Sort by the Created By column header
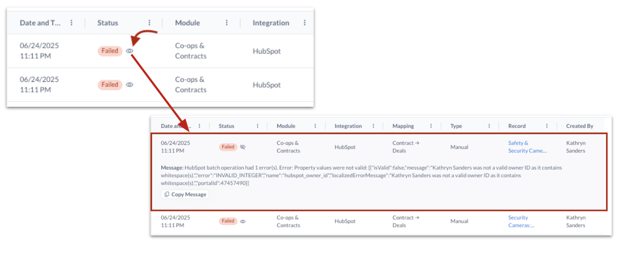Image resolution: width=642 pixels, height=260 pixels. [579, 126]
